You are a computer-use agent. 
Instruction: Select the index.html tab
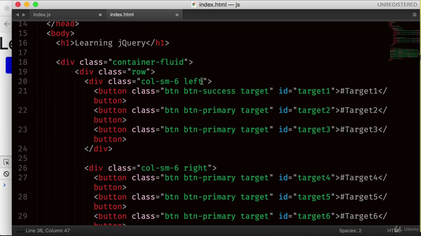click(122, 14)
